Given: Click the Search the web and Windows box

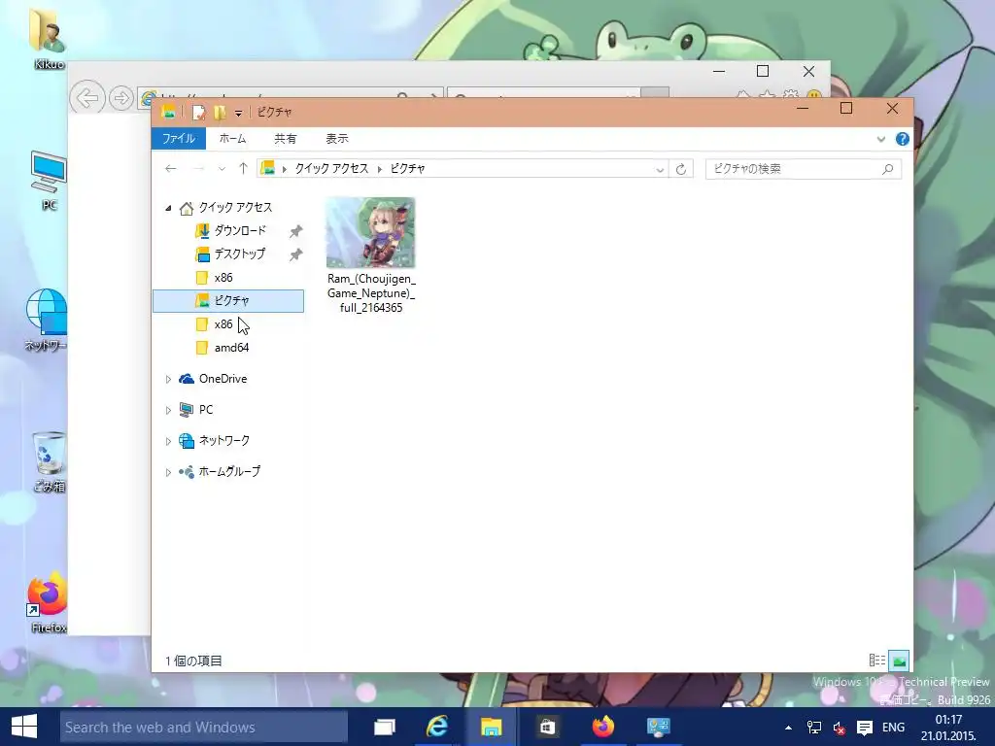Looking at the screenshot, I should pyautogui.click(x=204, y=727).
